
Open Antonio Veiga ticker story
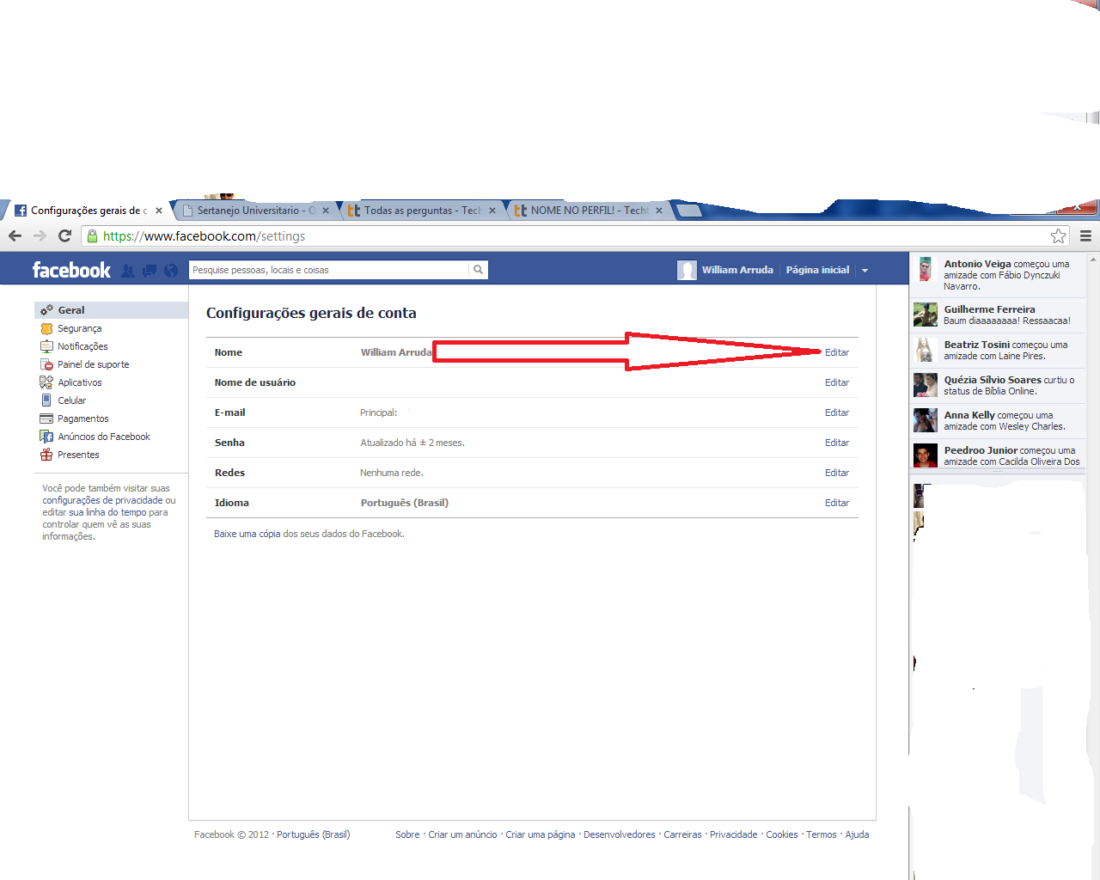pyautogui.click(x=998, y=275)
